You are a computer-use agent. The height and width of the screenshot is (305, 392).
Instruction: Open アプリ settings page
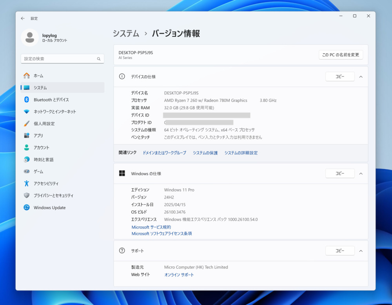pos(62,135)
